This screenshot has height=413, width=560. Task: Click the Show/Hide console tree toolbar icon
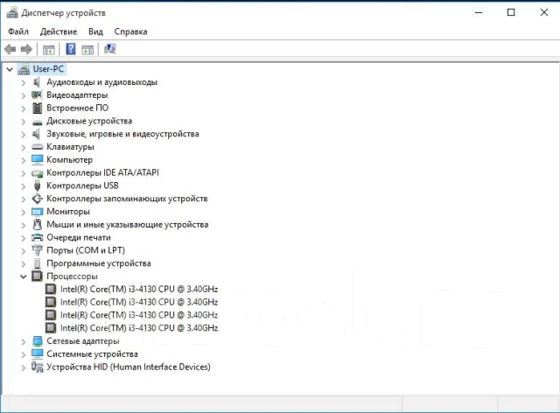pos(49,49)
